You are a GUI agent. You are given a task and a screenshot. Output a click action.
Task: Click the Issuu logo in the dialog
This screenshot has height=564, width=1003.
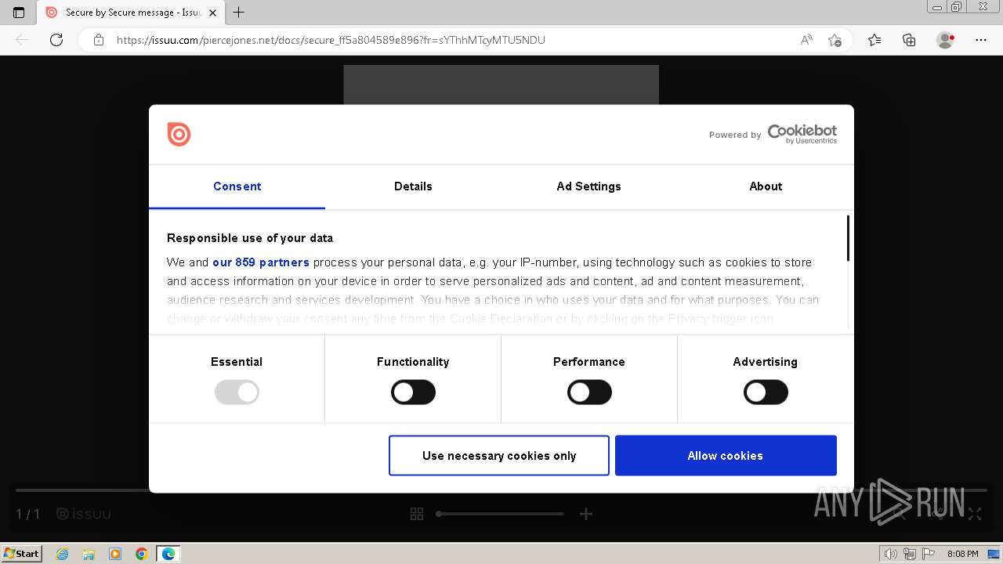(179, 134)
